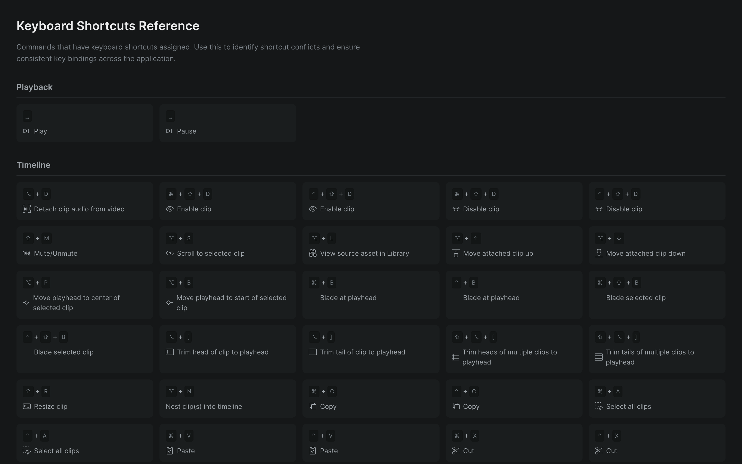The height and width of the screenshot is (464, 742).
Task: Click the play/pause icon beside Pause
Action: [170, 131]
